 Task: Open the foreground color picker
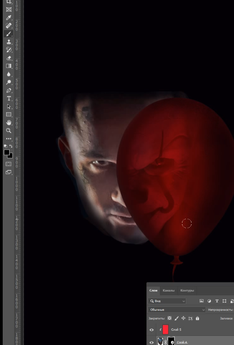point(7,152)
